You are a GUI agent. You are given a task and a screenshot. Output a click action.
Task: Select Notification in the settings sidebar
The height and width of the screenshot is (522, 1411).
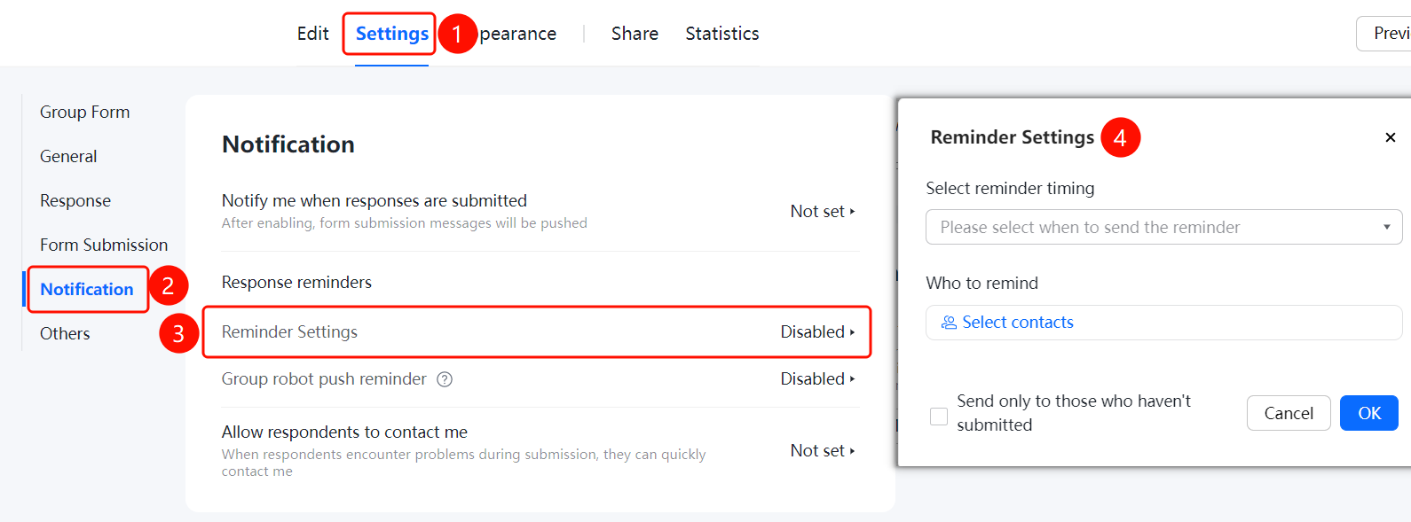tap(87, 290)
